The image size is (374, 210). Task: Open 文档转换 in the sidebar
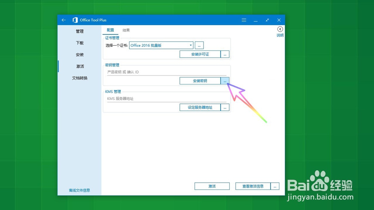80,78
